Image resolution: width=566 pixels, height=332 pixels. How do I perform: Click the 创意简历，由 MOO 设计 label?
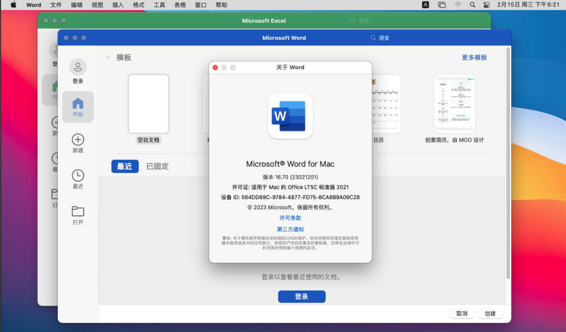454,140
